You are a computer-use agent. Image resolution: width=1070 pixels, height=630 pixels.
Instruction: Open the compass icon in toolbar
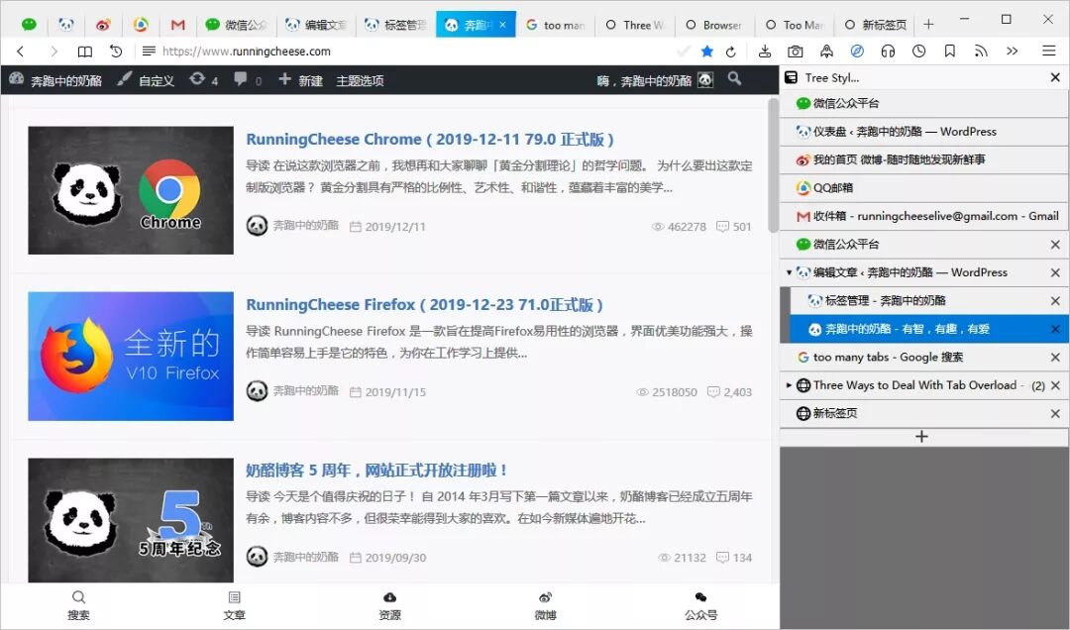[x=857, y=52]
